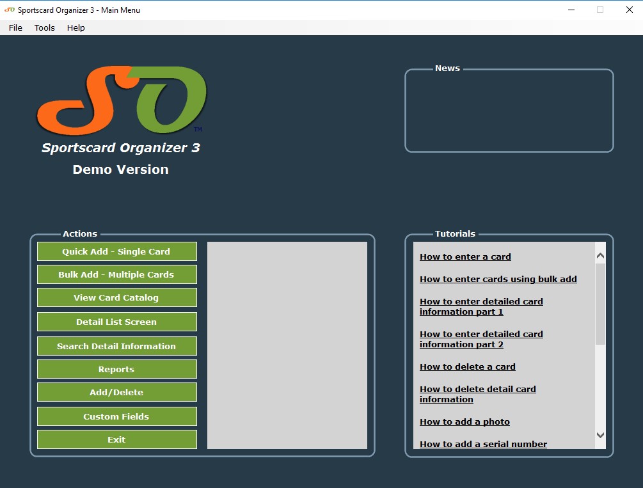The image size is (643, 488).
Task: Open Custom Fields settings
Action: pyautogui.click(x=116, y=416)
